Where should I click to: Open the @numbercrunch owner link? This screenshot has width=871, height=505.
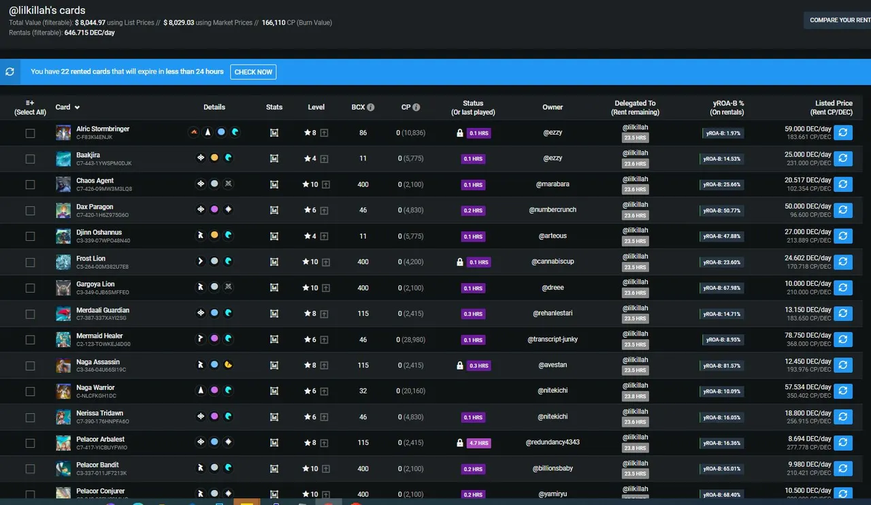pyautogui.click(x=553, y=210)
